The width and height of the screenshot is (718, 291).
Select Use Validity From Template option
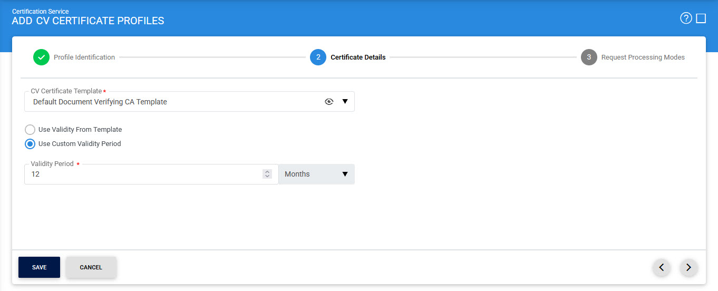point(30,130)
